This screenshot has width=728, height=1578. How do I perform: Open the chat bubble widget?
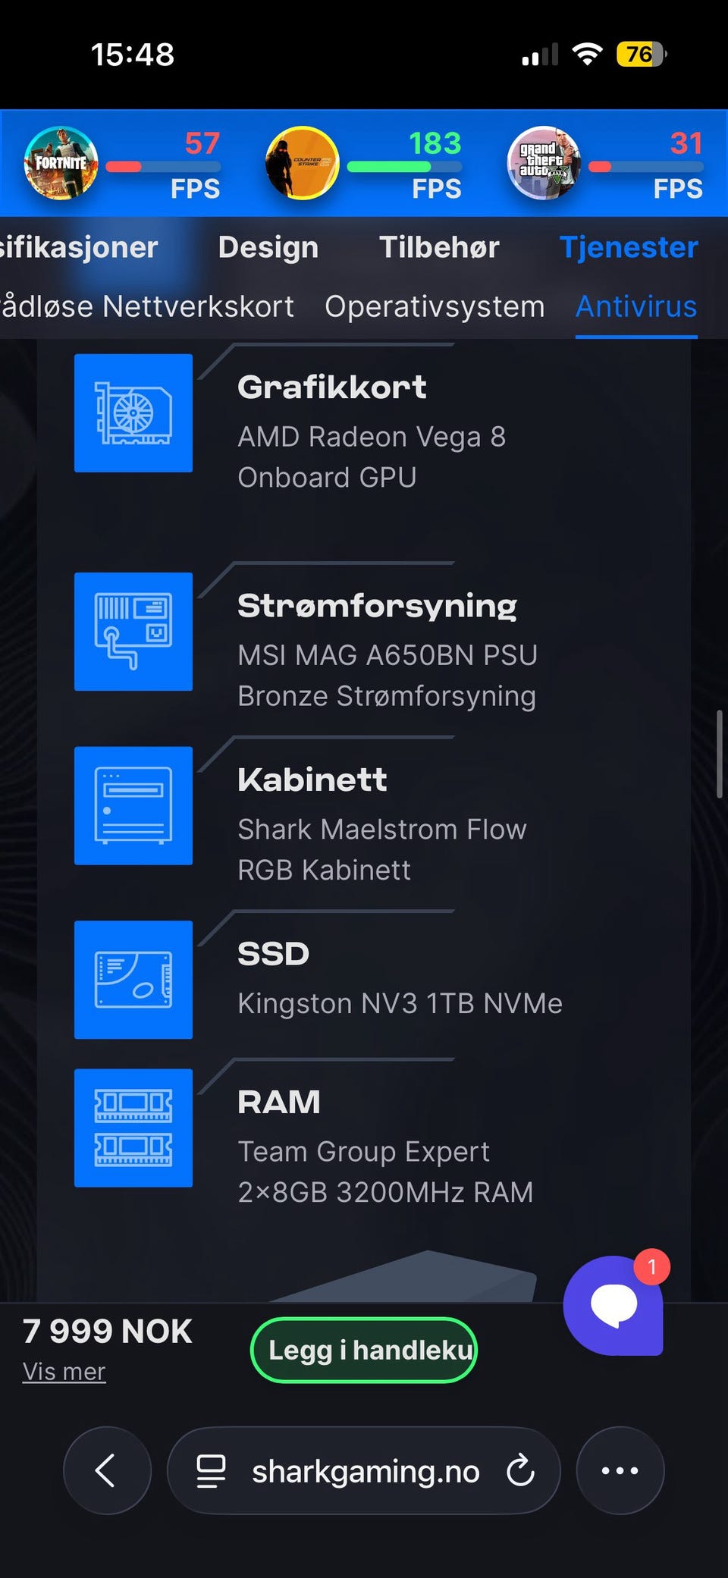pos(613,1305)
